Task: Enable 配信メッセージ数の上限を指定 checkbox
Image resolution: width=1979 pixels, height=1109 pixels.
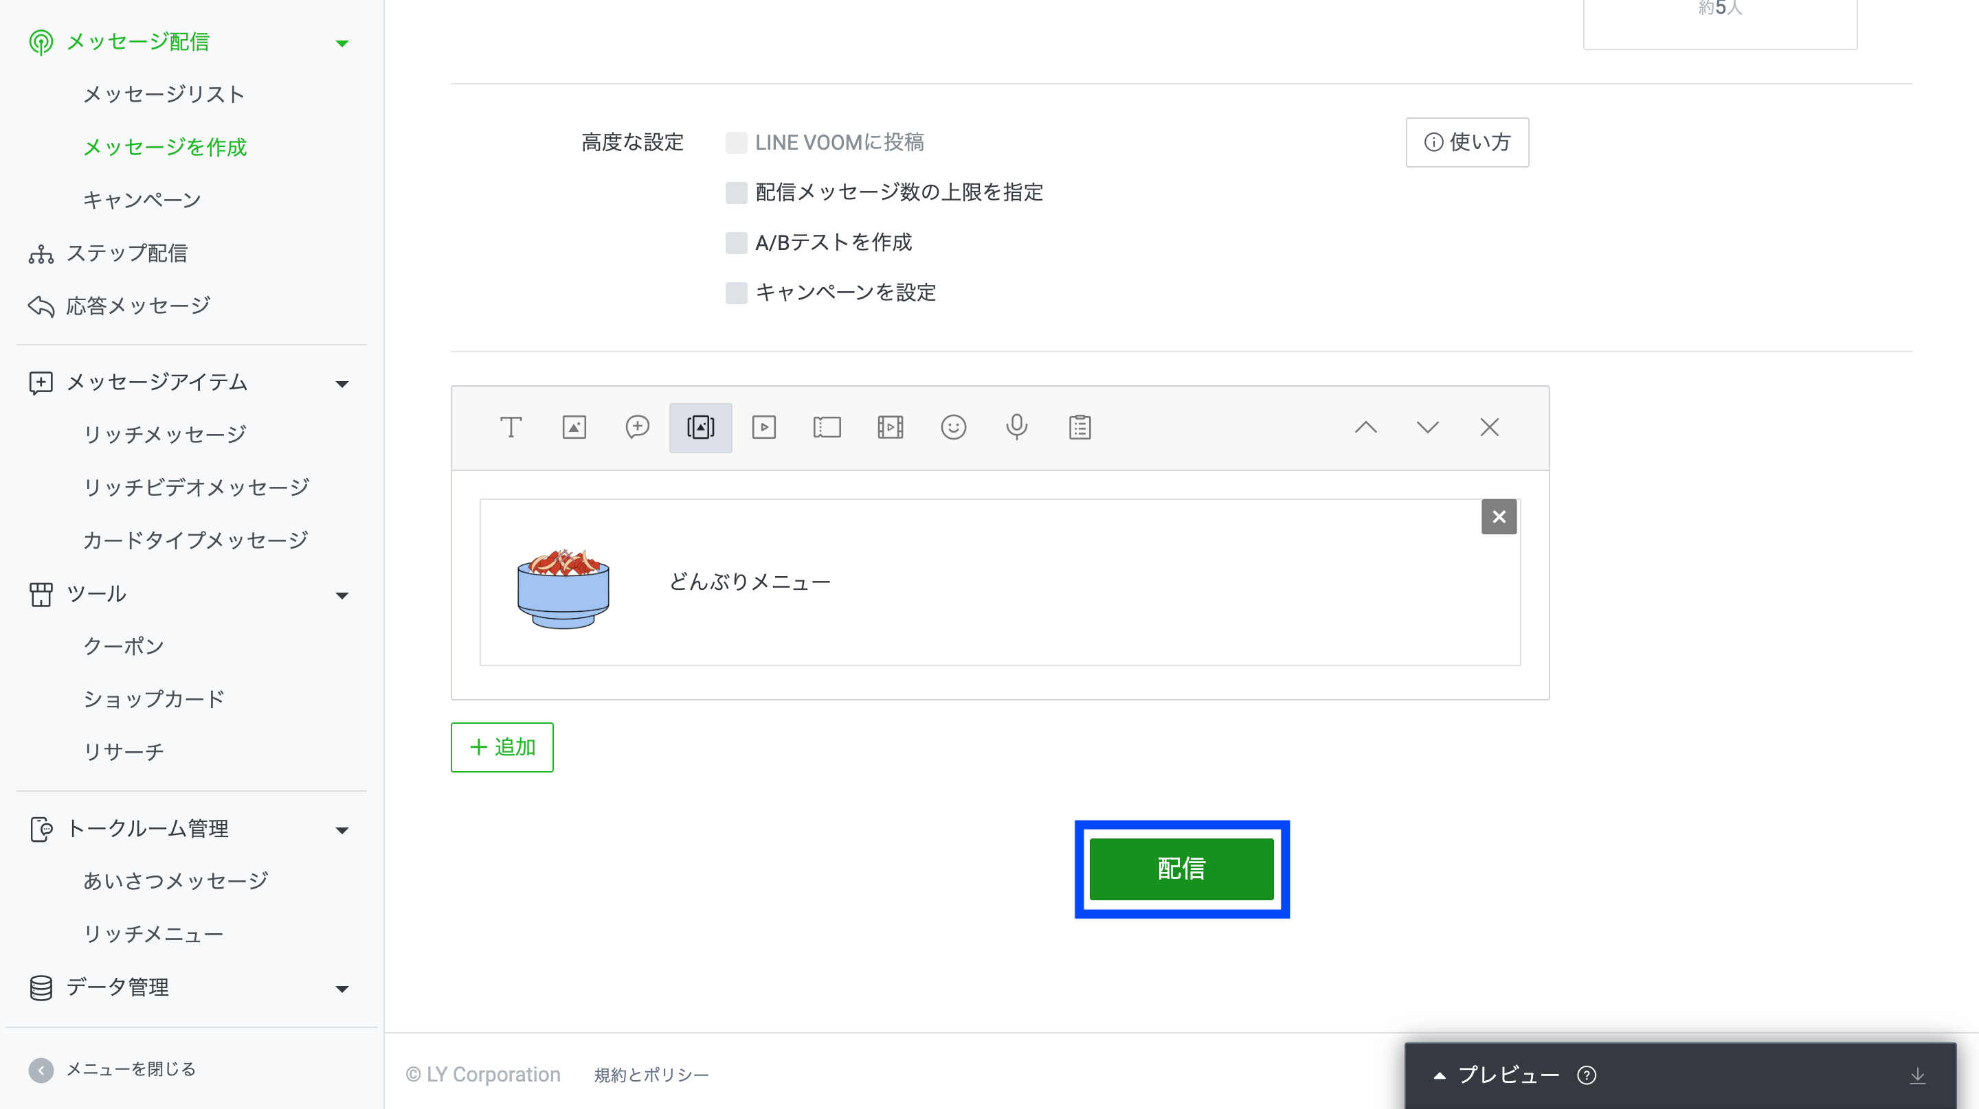Action: pyautogui.click(x=736, y=193)
